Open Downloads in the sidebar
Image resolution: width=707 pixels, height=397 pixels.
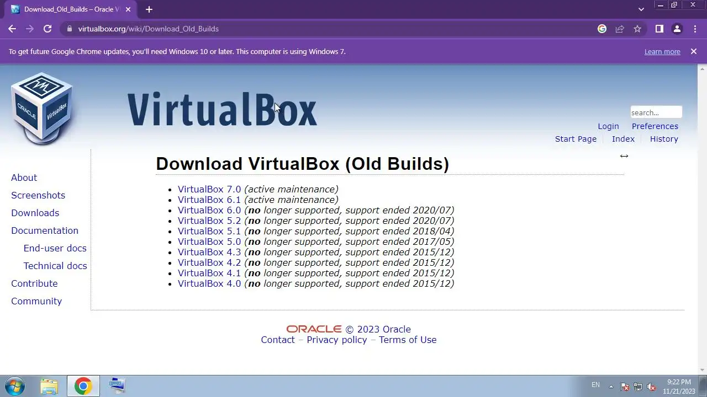point(35,213)
